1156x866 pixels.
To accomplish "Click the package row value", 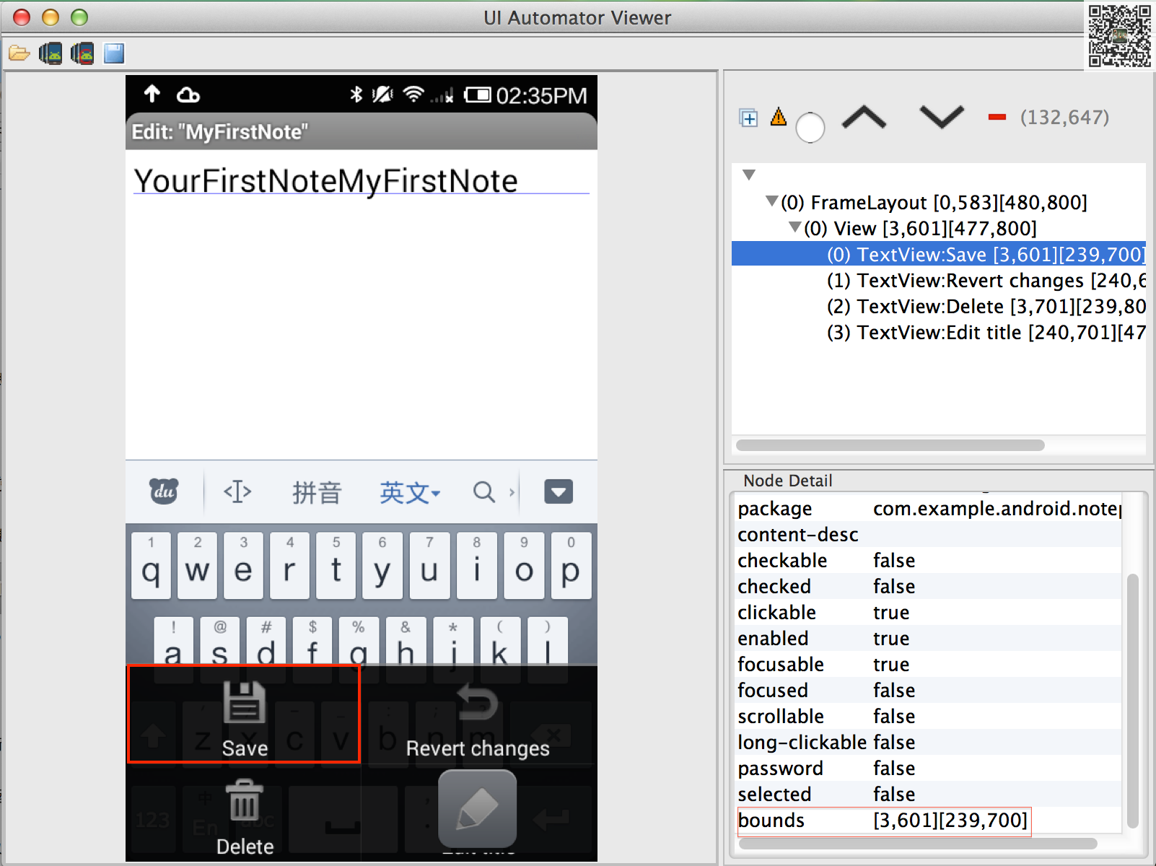I will tap(997, 509).
